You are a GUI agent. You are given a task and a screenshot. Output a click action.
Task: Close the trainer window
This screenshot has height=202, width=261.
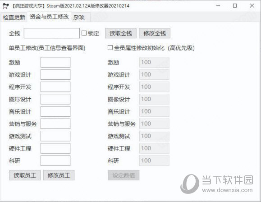252,6
